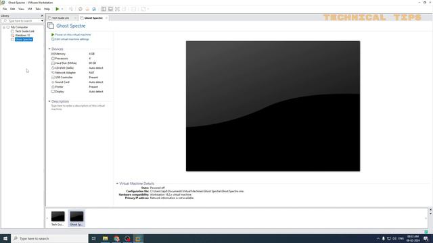Screen dimensions: 433x243
Task: Select Tech Guide Link in library tree
Action: (x=24, y=31)
